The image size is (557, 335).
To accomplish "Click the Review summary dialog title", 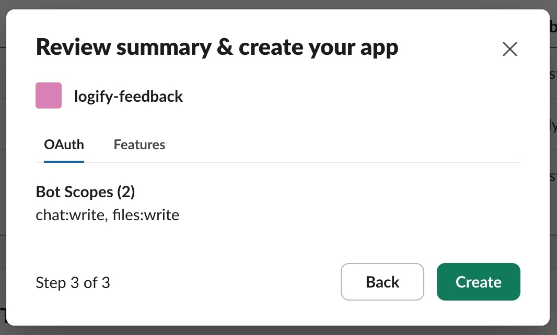I will (x=217, y=47).
